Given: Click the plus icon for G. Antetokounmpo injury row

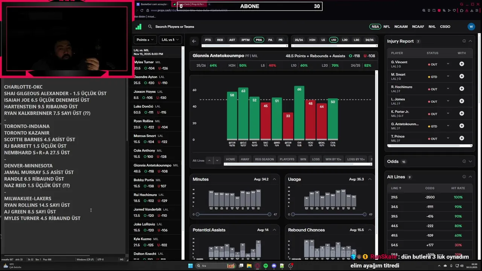Looking at the screenshot, I should [x=462, y=126].
